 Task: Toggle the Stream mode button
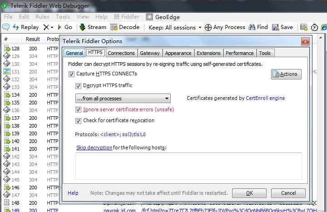93,27
